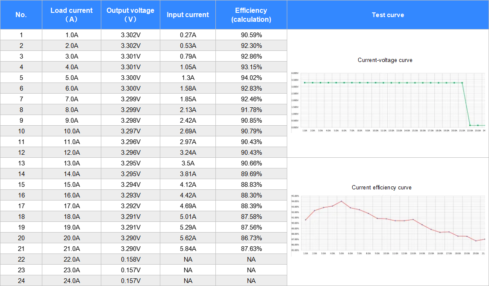Click the 0.158V output voltage cell
This screenshot has height=286, width=489.
[x=130, y=259]
